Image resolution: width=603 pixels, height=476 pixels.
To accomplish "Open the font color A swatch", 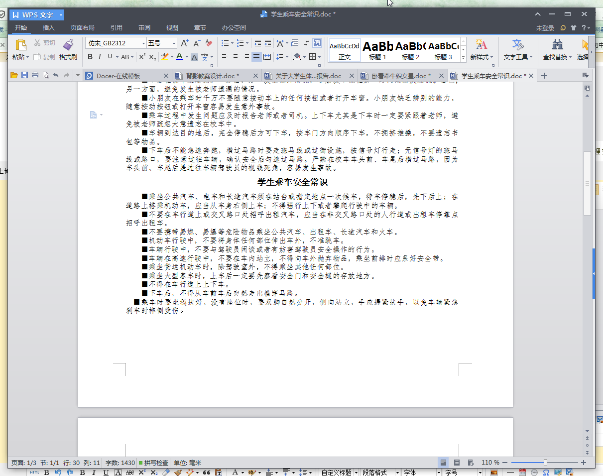I will click(x=179, y=57).
